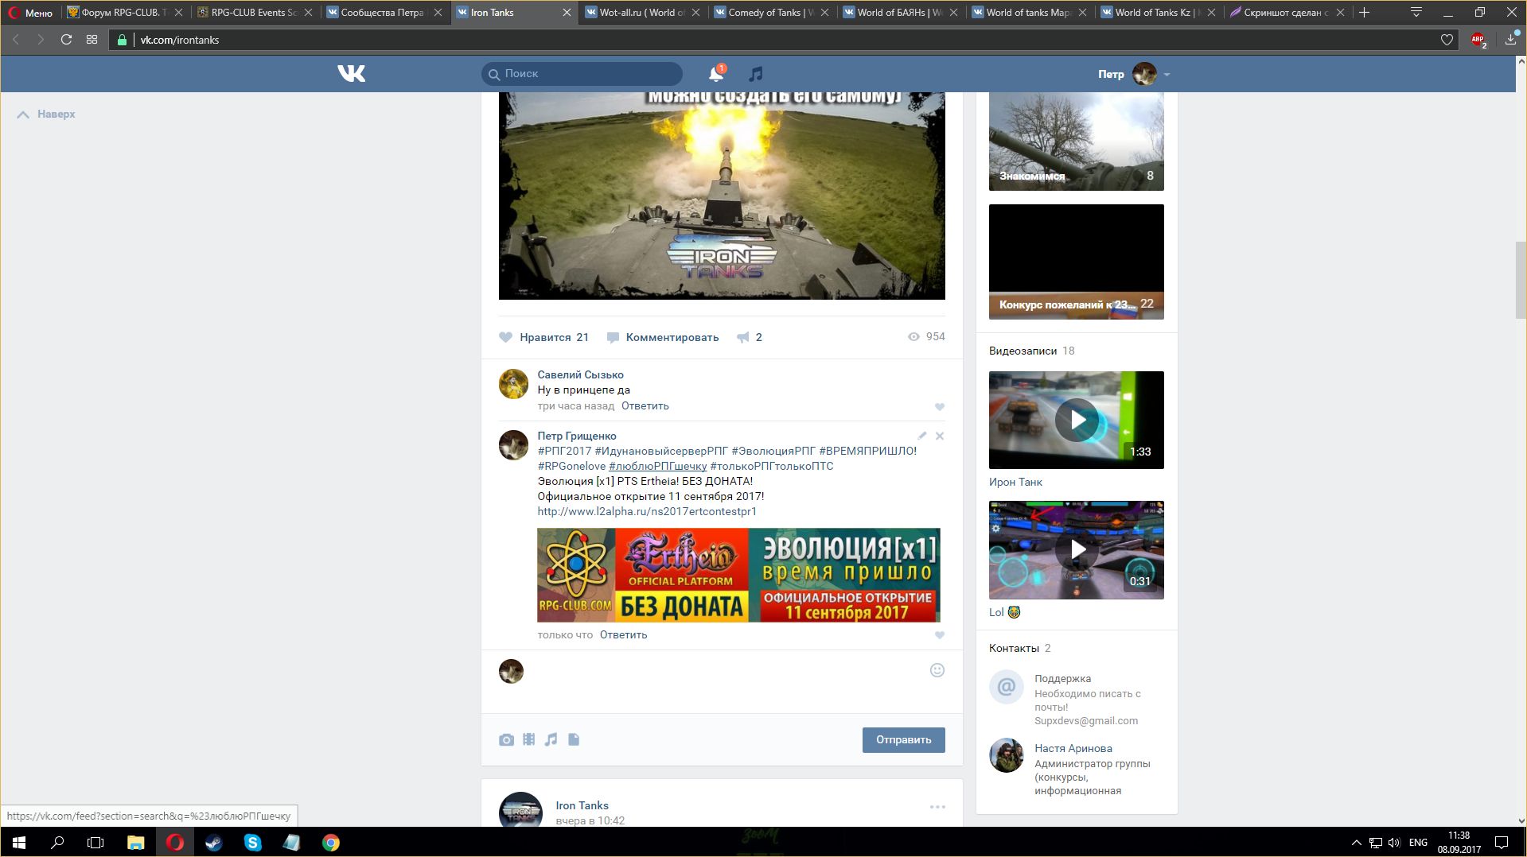
Task: Open Speed Dial grid icon
Action: click(92, 40)
